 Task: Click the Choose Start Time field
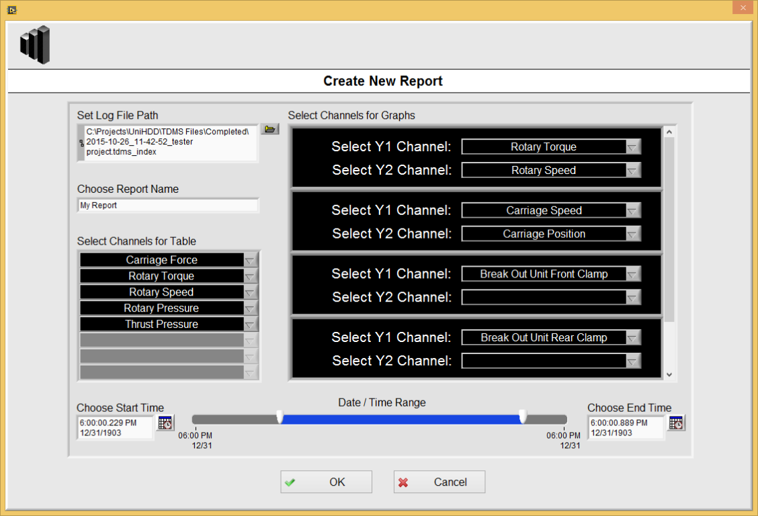pyautogui.click(x=115, y=427)
